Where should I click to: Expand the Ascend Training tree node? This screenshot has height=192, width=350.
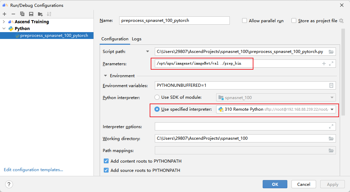pyautogui.click(x=4, y=22)
